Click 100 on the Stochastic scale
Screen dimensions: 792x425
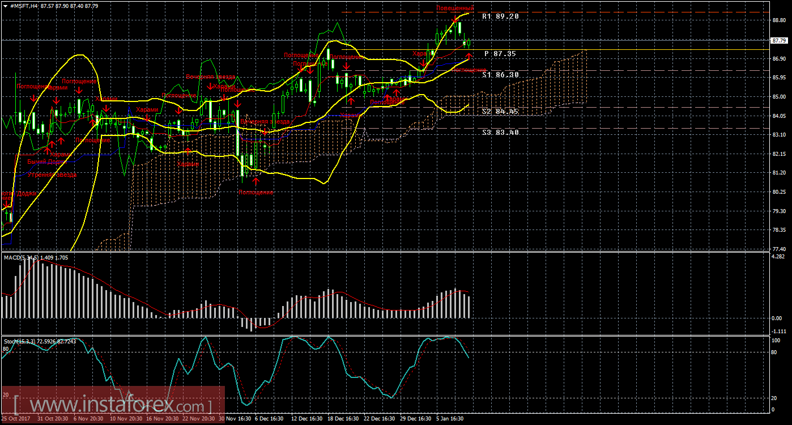click(776, 341)
